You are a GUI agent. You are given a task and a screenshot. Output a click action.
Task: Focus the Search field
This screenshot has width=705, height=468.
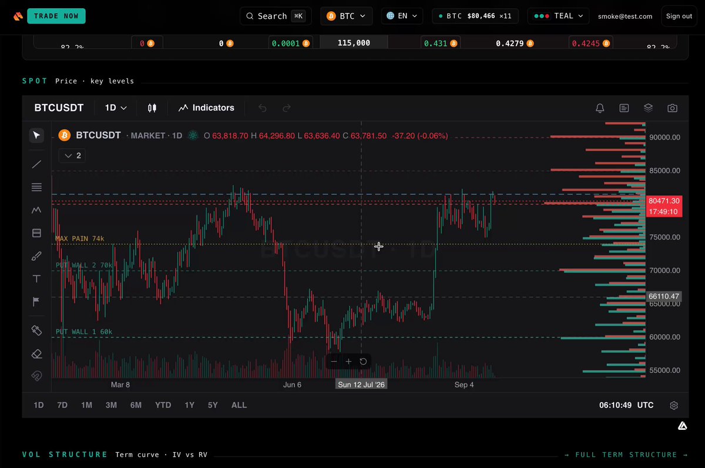point(276,16)
